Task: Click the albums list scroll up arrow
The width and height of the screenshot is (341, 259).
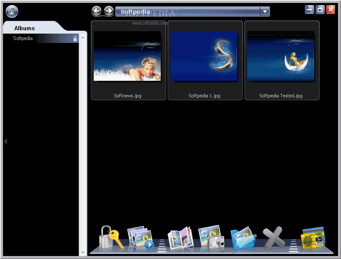Action: (83, 37)
